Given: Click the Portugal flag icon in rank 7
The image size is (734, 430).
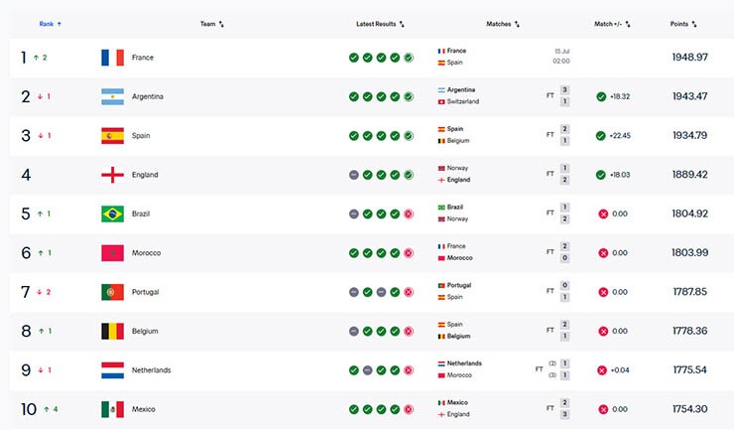Looking at the screenshot, I should 112,292.
